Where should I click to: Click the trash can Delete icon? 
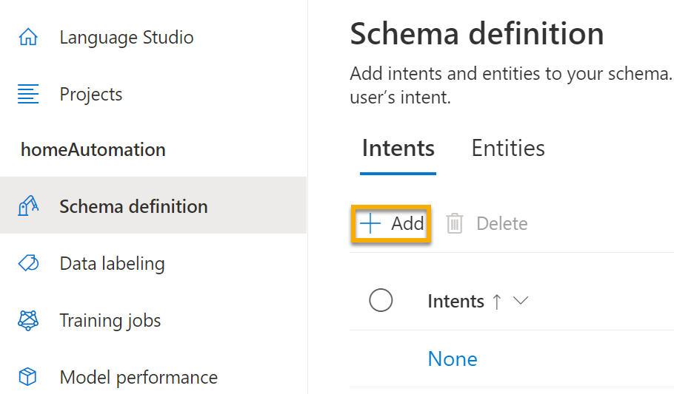[x=455, y=224]
